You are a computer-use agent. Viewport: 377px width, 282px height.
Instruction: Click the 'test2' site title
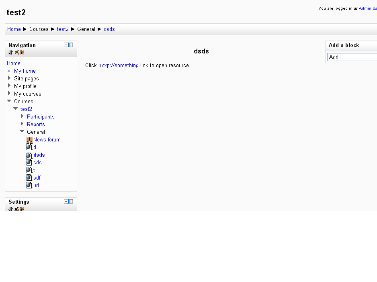click(x=16, y=12)
